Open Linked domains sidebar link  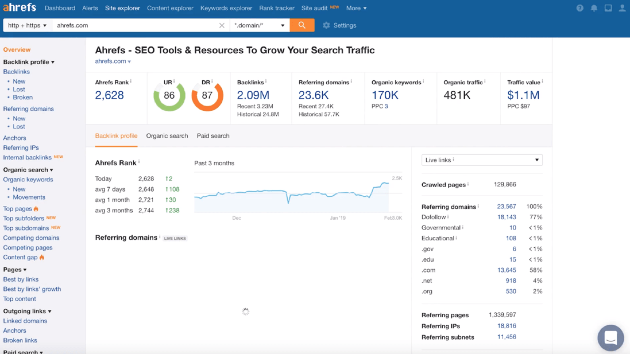pos(25,321)
